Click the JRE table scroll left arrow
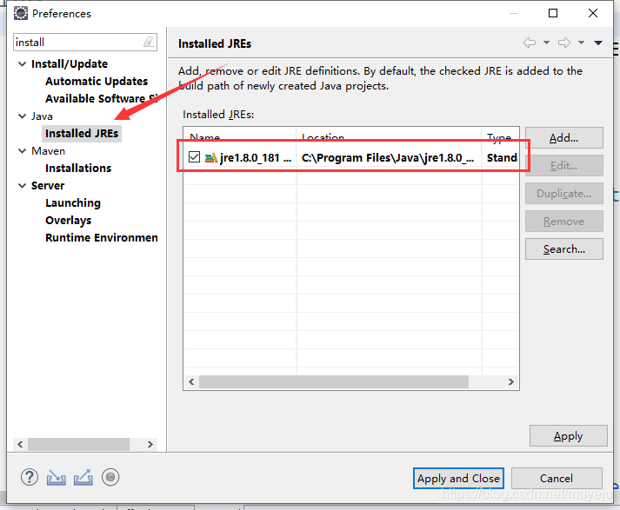Image resolution: width=620 pixels, height=510 pixels. 192,381
